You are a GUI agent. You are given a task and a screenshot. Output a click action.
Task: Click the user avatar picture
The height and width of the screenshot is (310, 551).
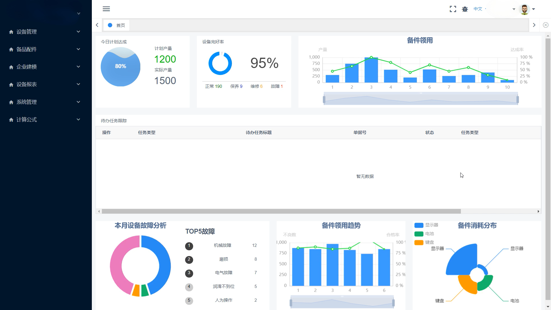click(524, 9)
